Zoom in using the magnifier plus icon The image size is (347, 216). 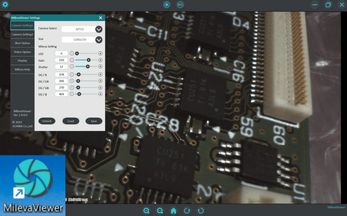coord(146,211)
